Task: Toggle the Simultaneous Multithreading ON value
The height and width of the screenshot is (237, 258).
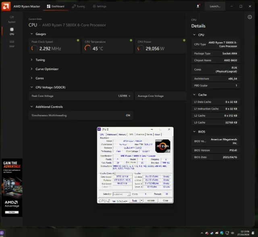Action: [128, 115]
